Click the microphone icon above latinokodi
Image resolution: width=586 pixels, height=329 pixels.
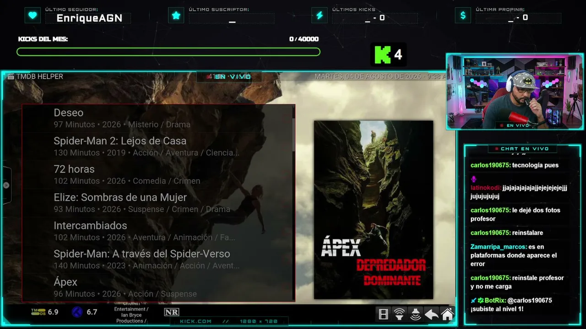474,179
